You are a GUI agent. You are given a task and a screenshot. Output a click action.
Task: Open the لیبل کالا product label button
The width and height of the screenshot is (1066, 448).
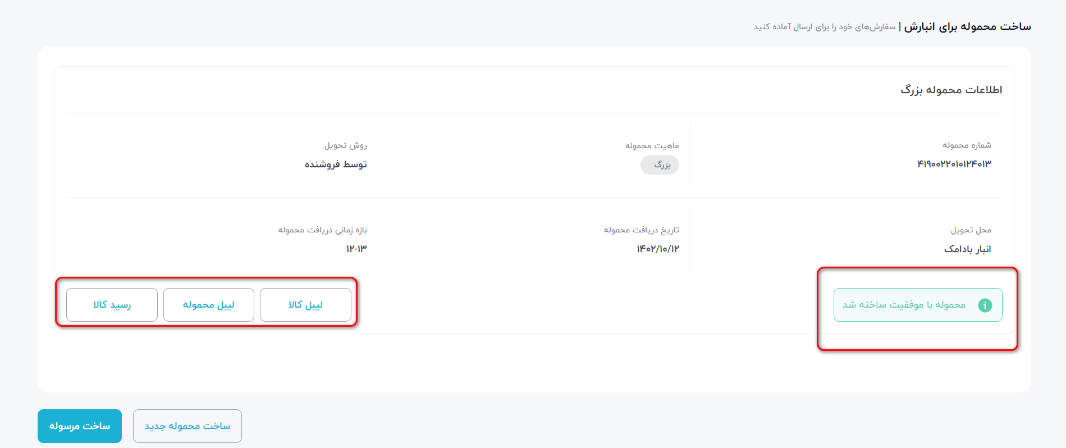pos(305,305)
